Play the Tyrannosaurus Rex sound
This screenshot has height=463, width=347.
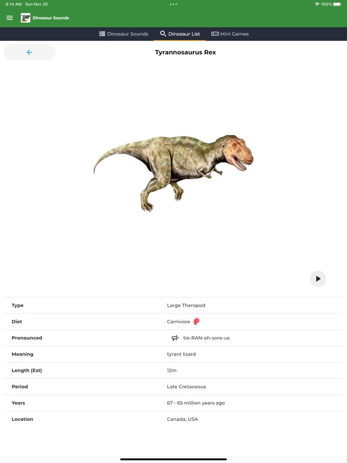[x=318, y=279]
